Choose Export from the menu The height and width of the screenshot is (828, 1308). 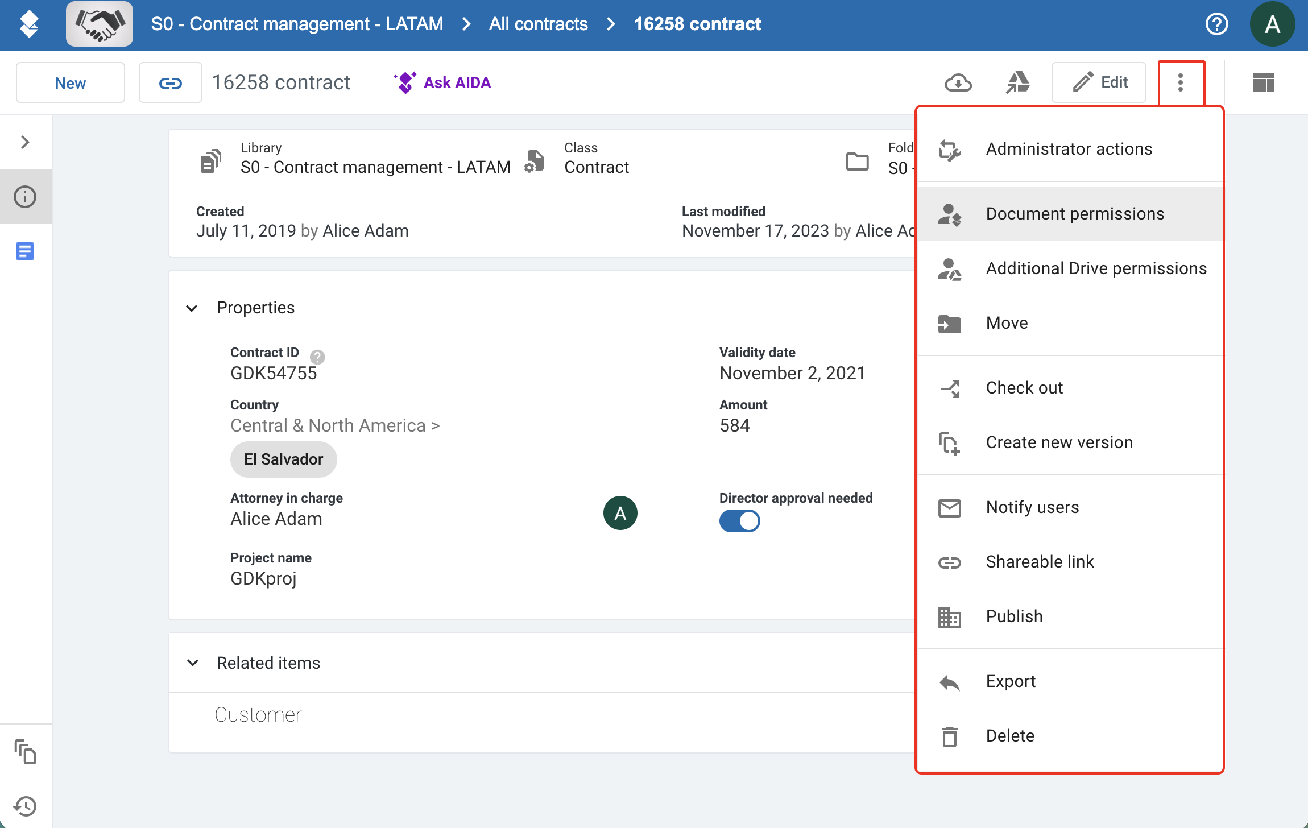(x=1070, y=681)
